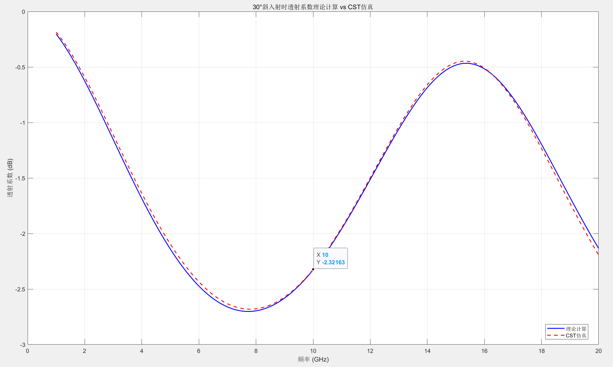613x367 pixels.
Task: Click the y-axis tick label -2.5
Action: 20,289
